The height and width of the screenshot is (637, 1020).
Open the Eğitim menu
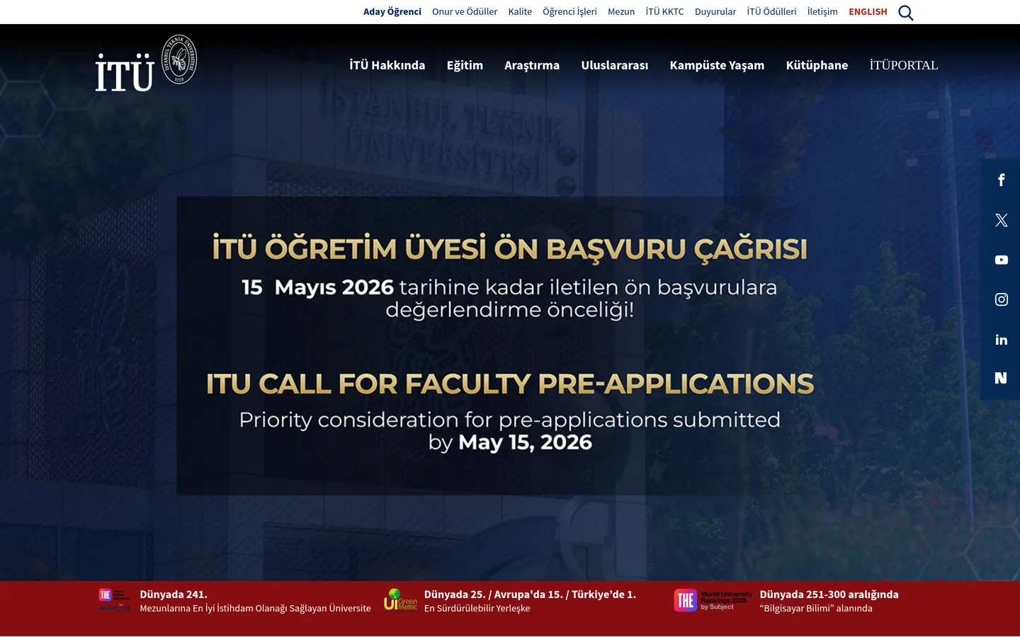coord(465,65)
